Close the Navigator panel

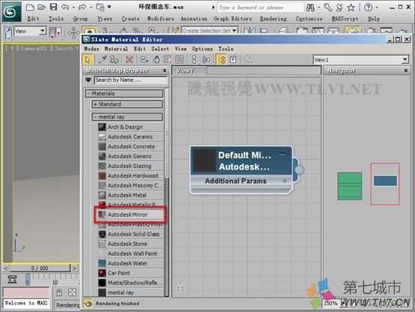tap(406, 70)
